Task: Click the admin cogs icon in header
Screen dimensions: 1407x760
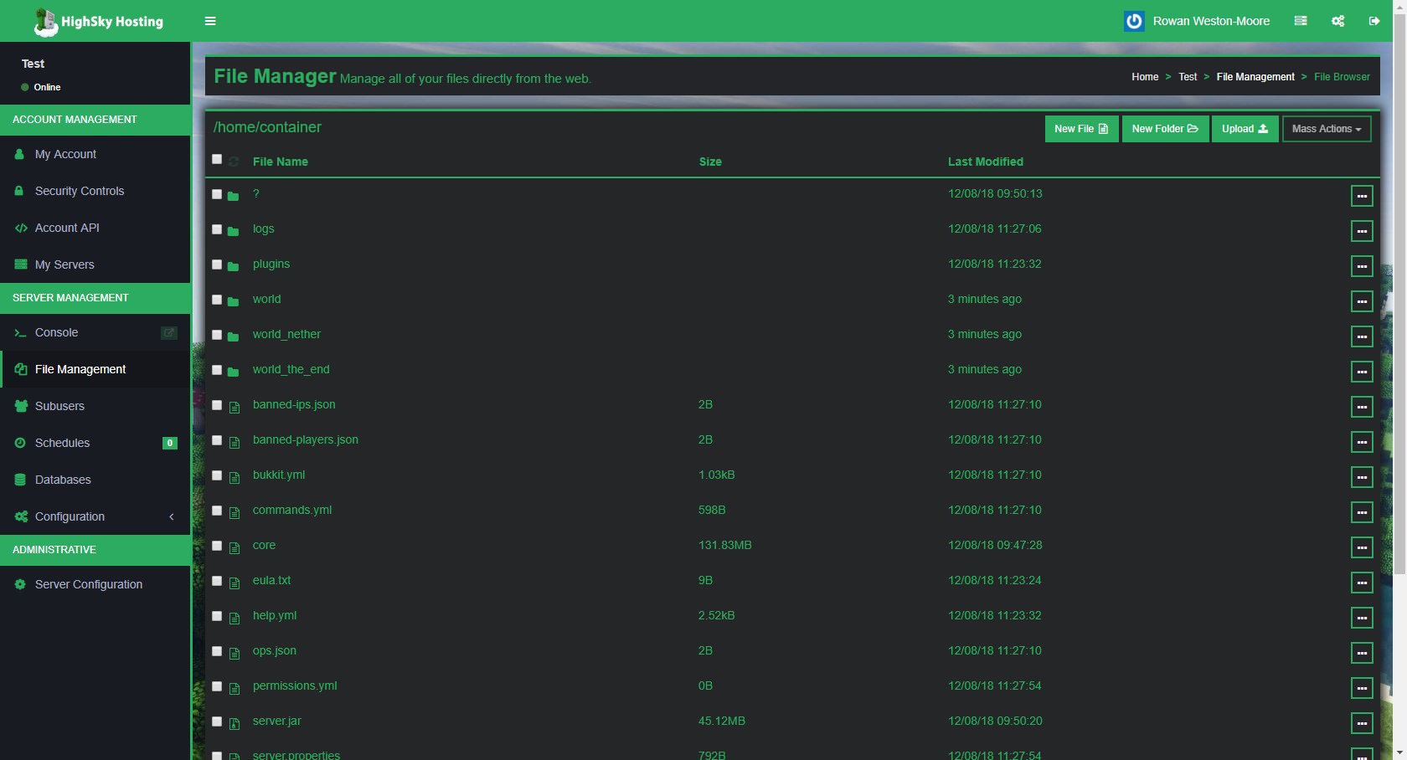Action: 1337,21
